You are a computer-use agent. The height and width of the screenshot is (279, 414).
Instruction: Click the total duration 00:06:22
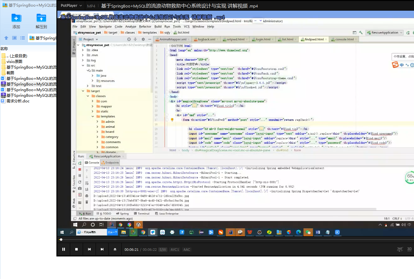[x=150, y=250]
